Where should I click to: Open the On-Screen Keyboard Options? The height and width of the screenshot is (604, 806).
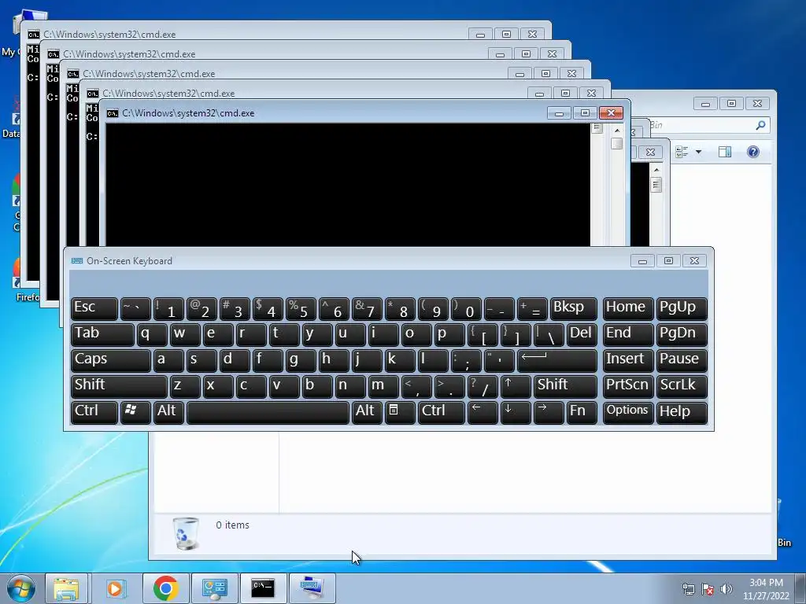(627, 413)
